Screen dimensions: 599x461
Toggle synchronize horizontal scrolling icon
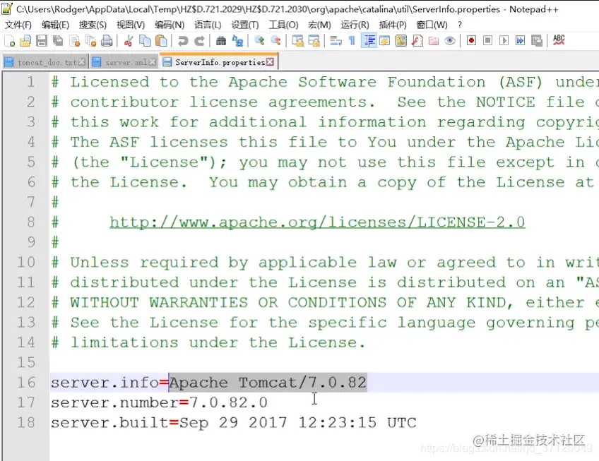pos(314,41)
